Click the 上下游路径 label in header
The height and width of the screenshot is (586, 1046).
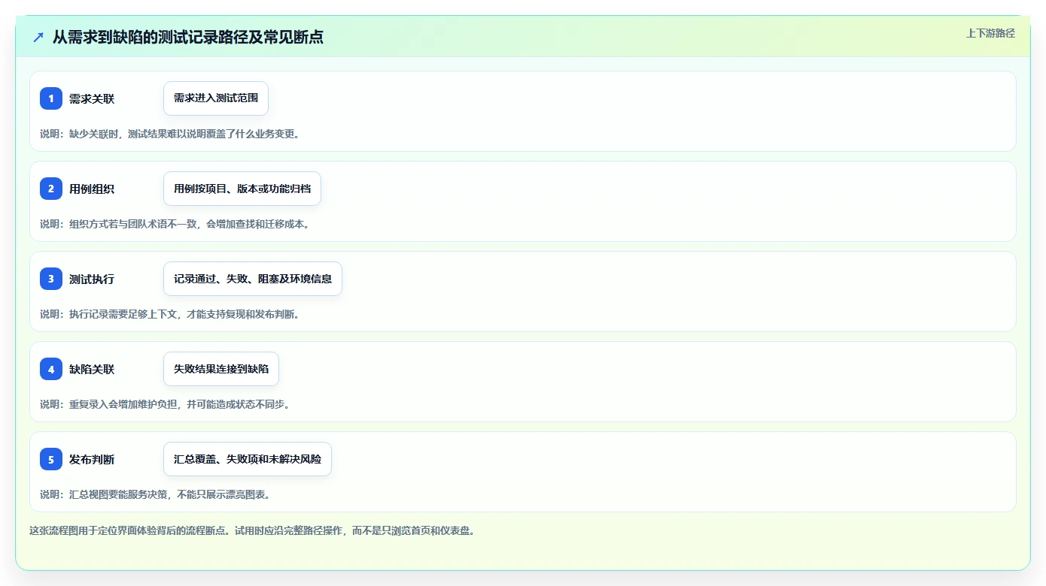click(990, 33)
